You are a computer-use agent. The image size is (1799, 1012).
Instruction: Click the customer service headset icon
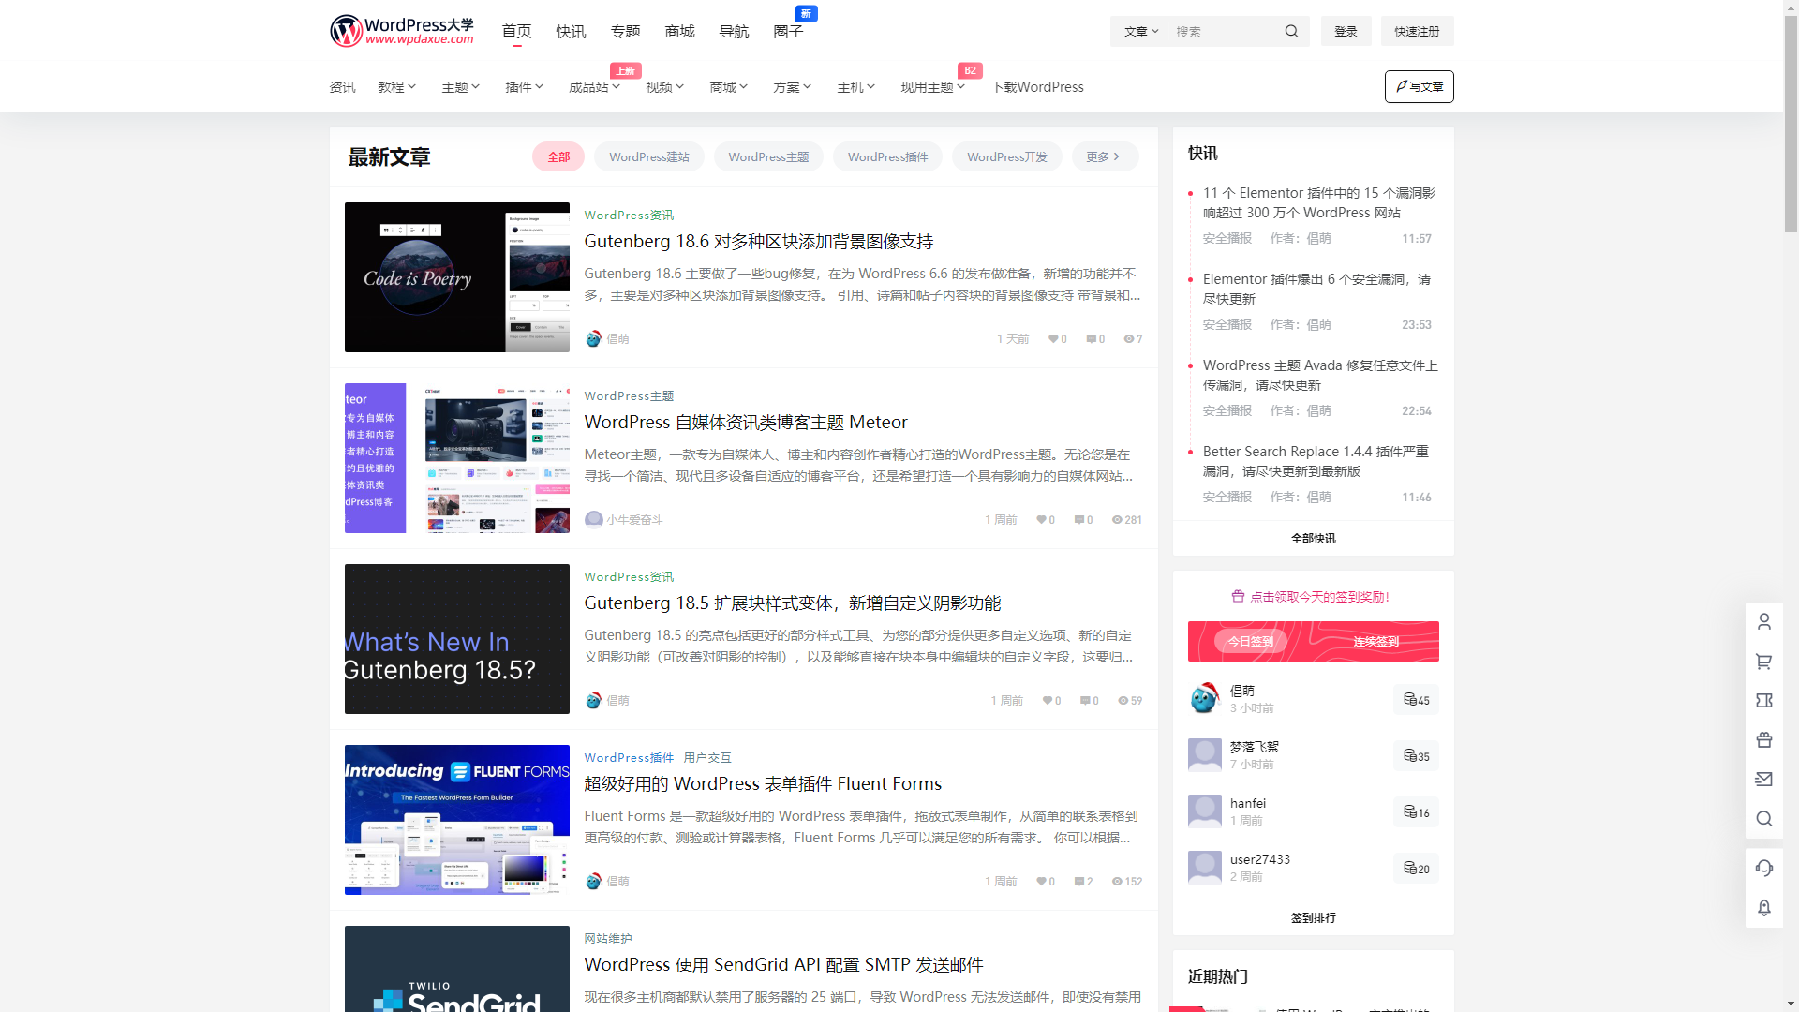tap(1763, 868)
